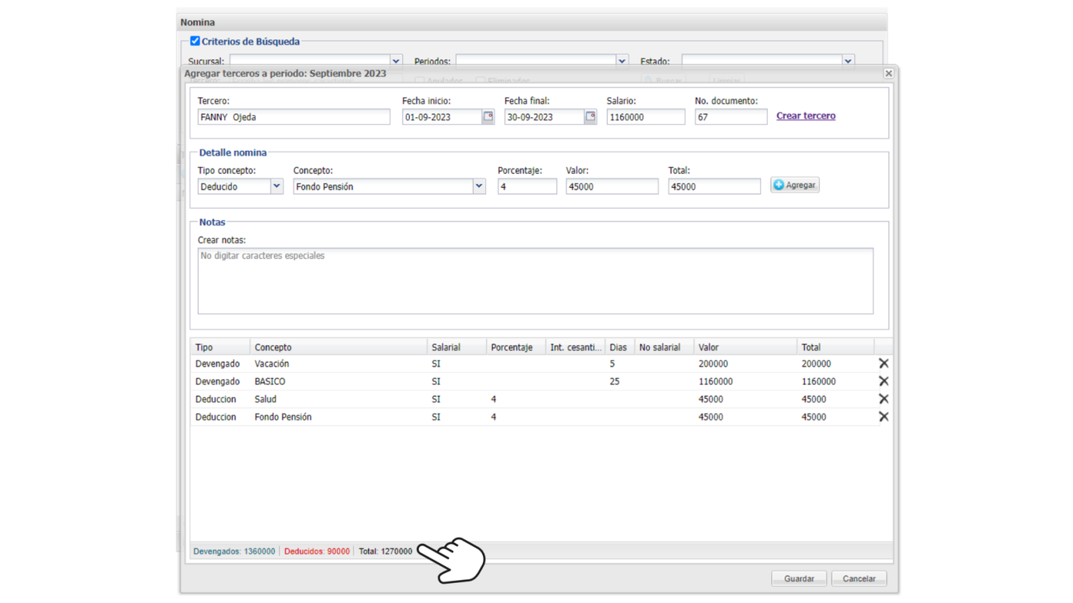Open the Estado dropdown
The width and height of the screenshot is (1073, 603).
848,61
